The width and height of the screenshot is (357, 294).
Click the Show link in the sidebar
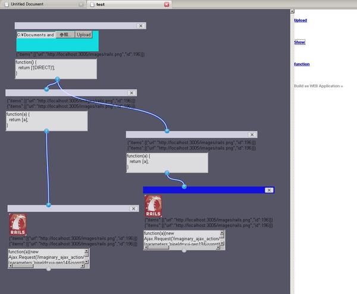299,42
